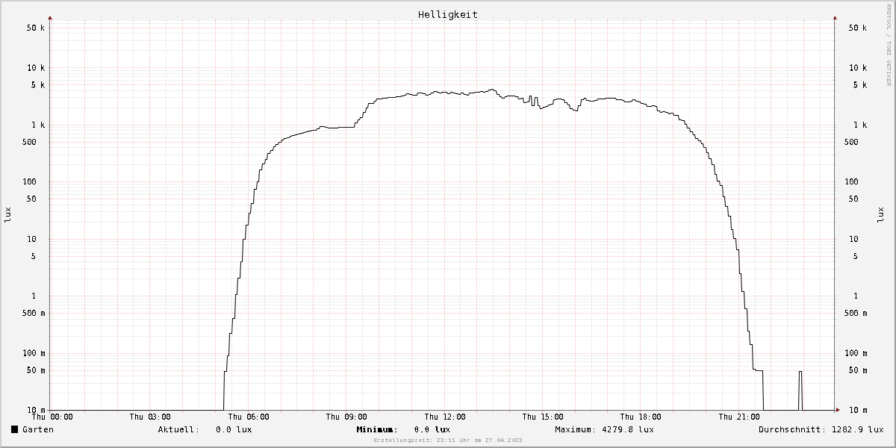Click the black Garten legend color box
This screenshot has width=896, height=448.
[x=14, y=429]
